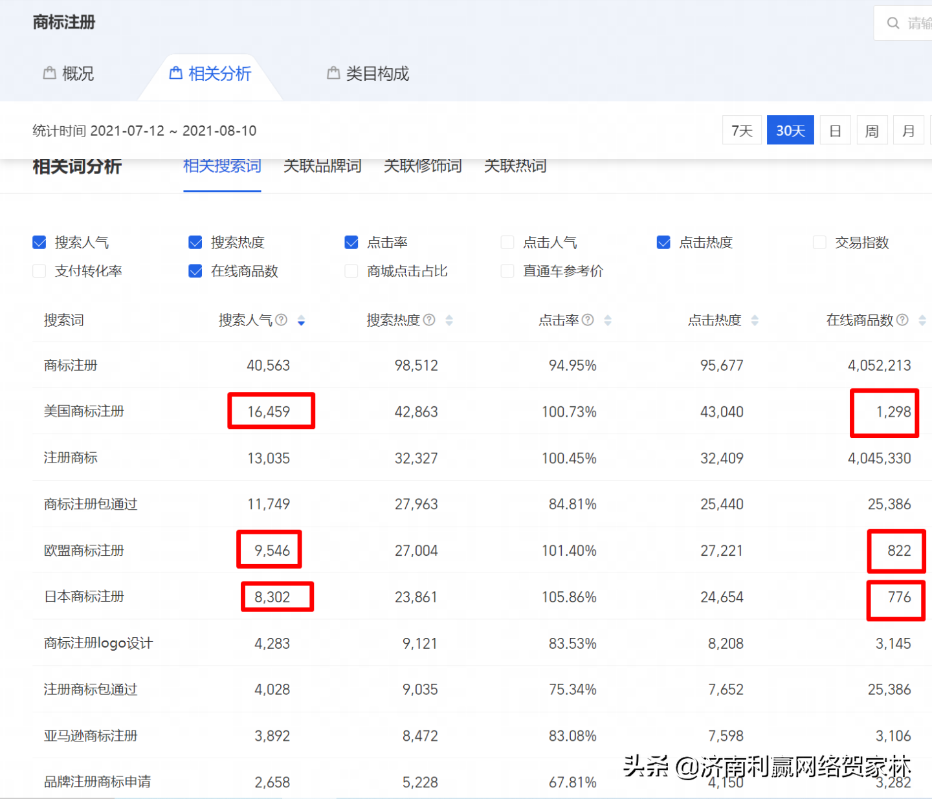
Task: Click the 美国商标注册 search term row
Action: 83,411
